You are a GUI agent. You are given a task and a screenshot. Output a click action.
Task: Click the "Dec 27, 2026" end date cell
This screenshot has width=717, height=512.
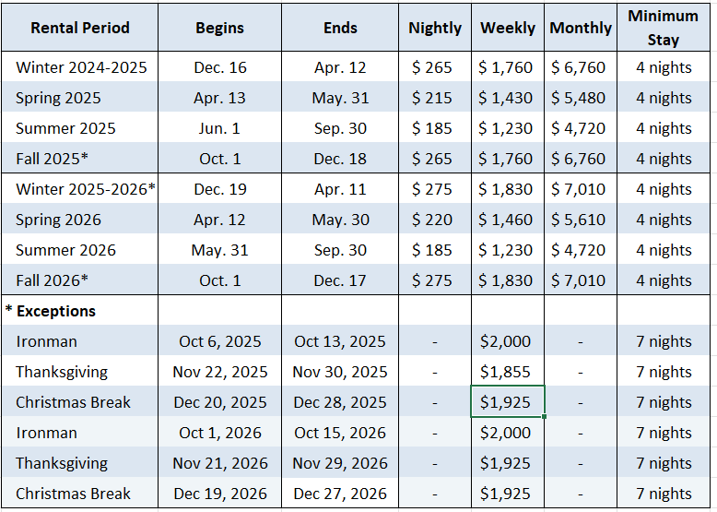point(340,494)
